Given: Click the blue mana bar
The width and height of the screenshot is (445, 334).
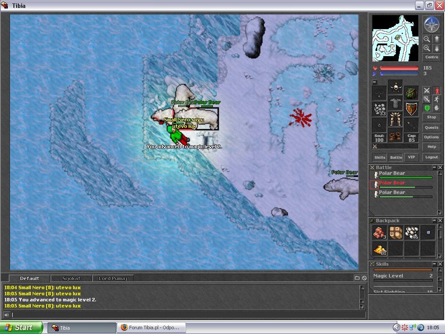Looking at the screenshot, I should (399, 73).
